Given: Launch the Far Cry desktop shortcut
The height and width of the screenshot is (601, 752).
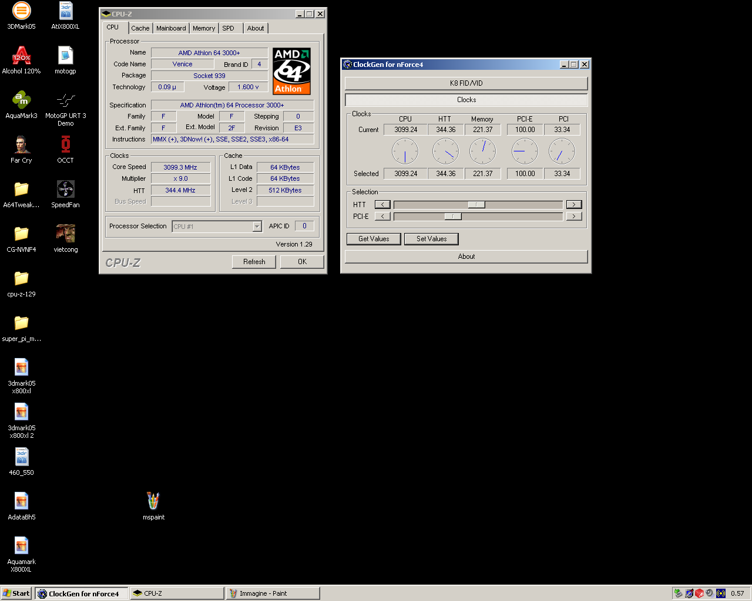Looking at the screenshot, I should (21, 149).
